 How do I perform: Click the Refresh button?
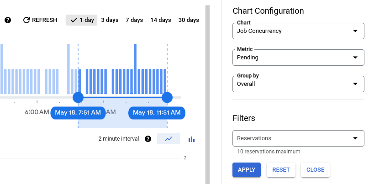point(40,20)
